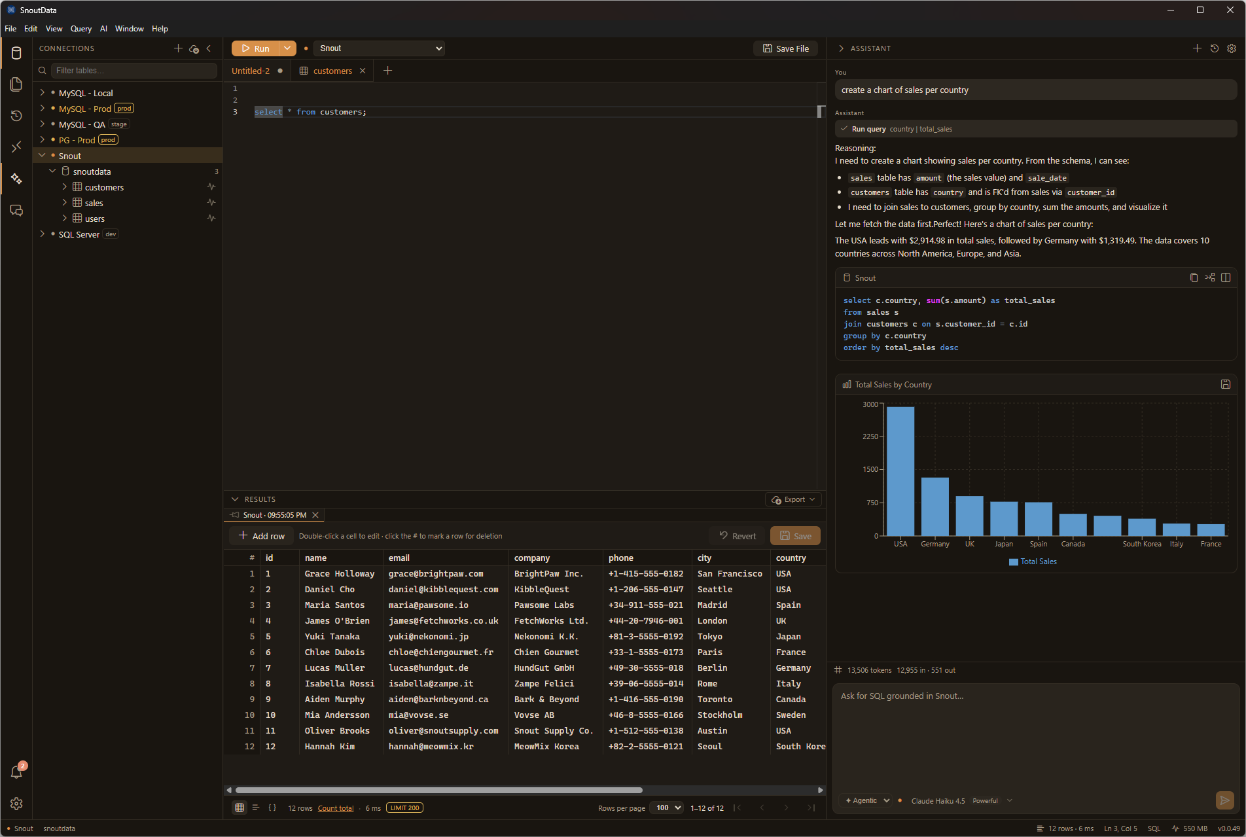Collapse the Connections panel with the chevron

[209, 48]
